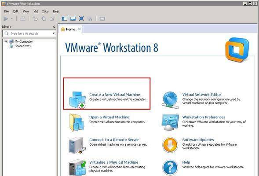Expand the My Computer tree node

pos(6,41)
